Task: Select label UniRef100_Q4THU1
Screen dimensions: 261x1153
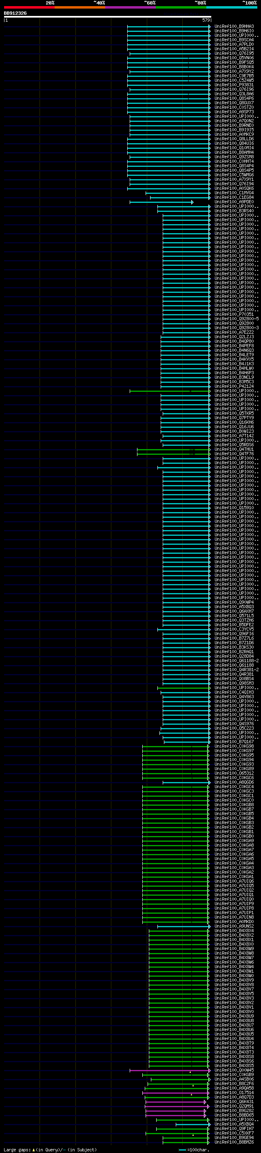Action: coord(234,450)
